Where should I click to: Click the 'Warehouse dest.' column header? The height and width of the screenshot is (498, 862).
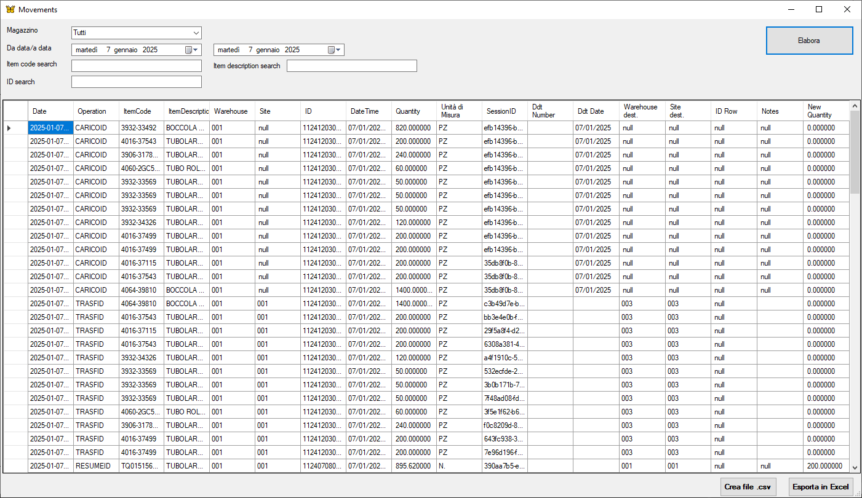(x=642, y=111)
